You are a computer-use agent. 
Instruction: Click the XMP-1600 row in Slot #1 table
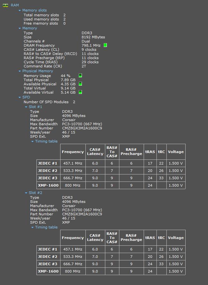point(48,185)
